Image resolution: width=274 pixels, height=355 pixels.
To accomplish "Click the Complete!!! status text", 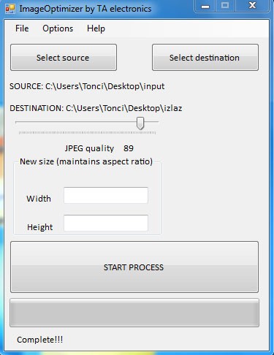I will [x=39, y=340].
